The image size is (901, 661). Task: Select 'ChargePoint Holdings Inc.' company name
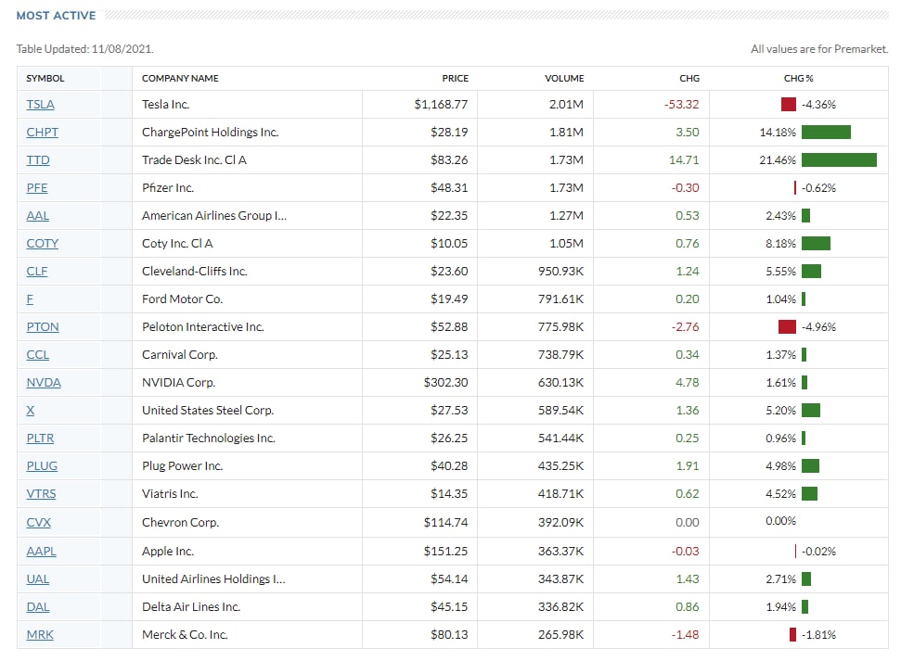(x=211, y=132)
